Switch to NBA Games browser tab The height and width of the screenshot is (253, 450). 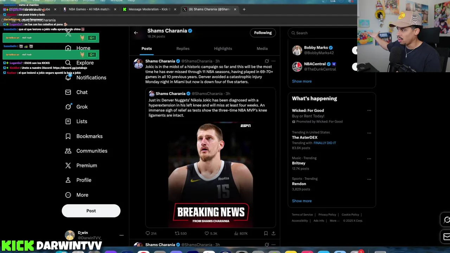point(90,9)
